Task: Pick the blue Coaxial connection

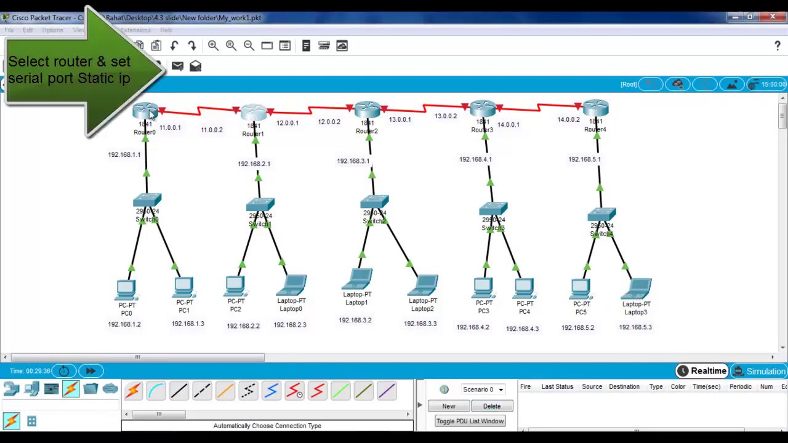Action: [271, 390]
